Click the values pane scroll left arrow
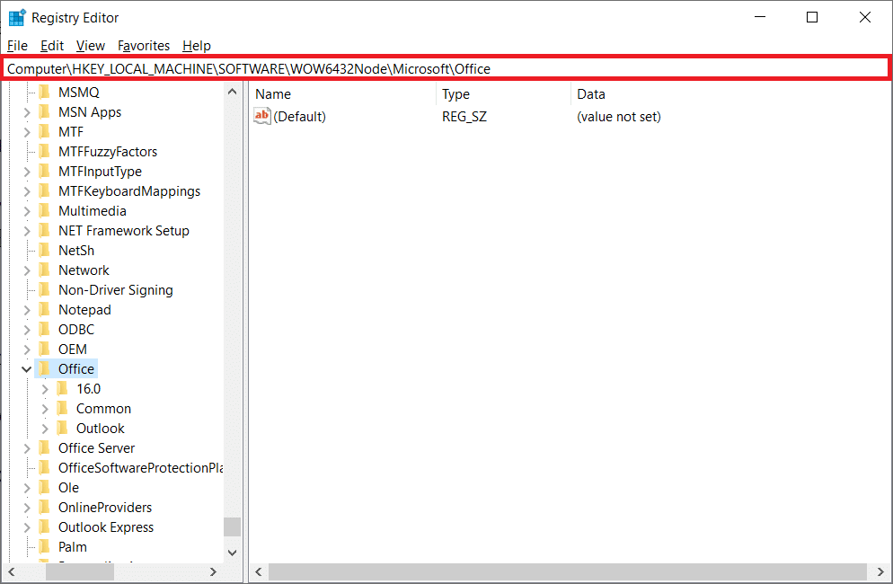Image resolution: width=893 pixels, height=584 pixels. pyautogui.click(x=259, y=572)
